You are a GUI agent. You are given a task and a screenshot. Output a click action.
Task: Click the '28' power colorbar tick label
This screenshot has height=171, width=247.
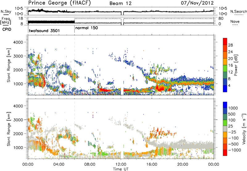230,45
